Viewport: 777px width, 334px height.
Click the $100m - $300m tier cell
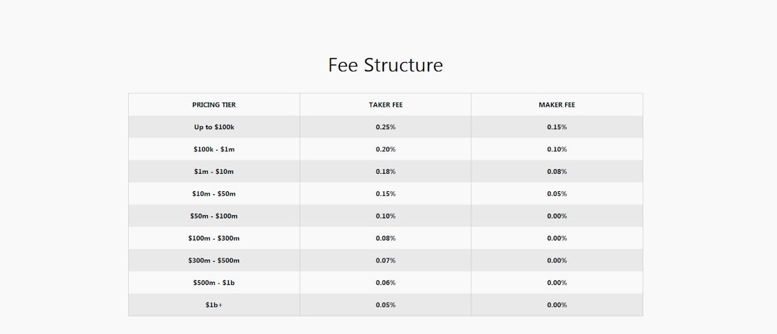tap(214, 238)
